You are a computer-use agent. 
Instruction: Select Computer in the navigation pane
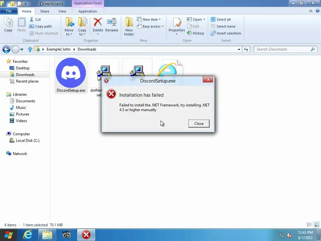coord(18,134)
